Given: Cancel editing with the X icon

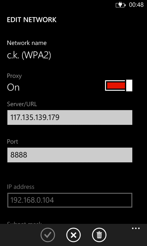Looking at the screenshot, I should [73, 235].
